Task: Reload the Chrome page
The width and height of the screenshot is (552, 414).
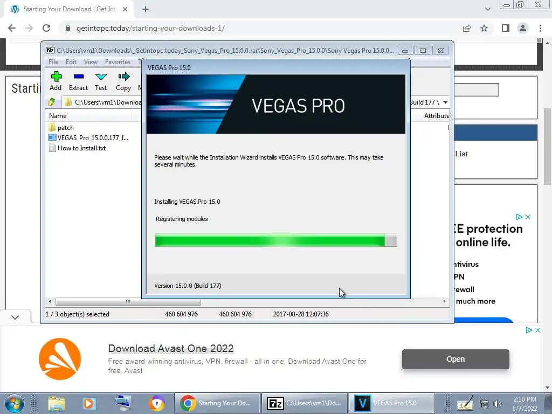Action: click(x=46, y=28)
